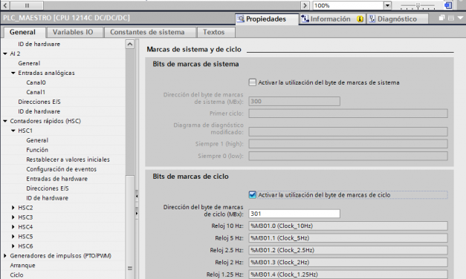The height and width of the screenshot is (279, 466).
Task: Click the Reloj 1.25 Hz value field
Action: point(348,275)
